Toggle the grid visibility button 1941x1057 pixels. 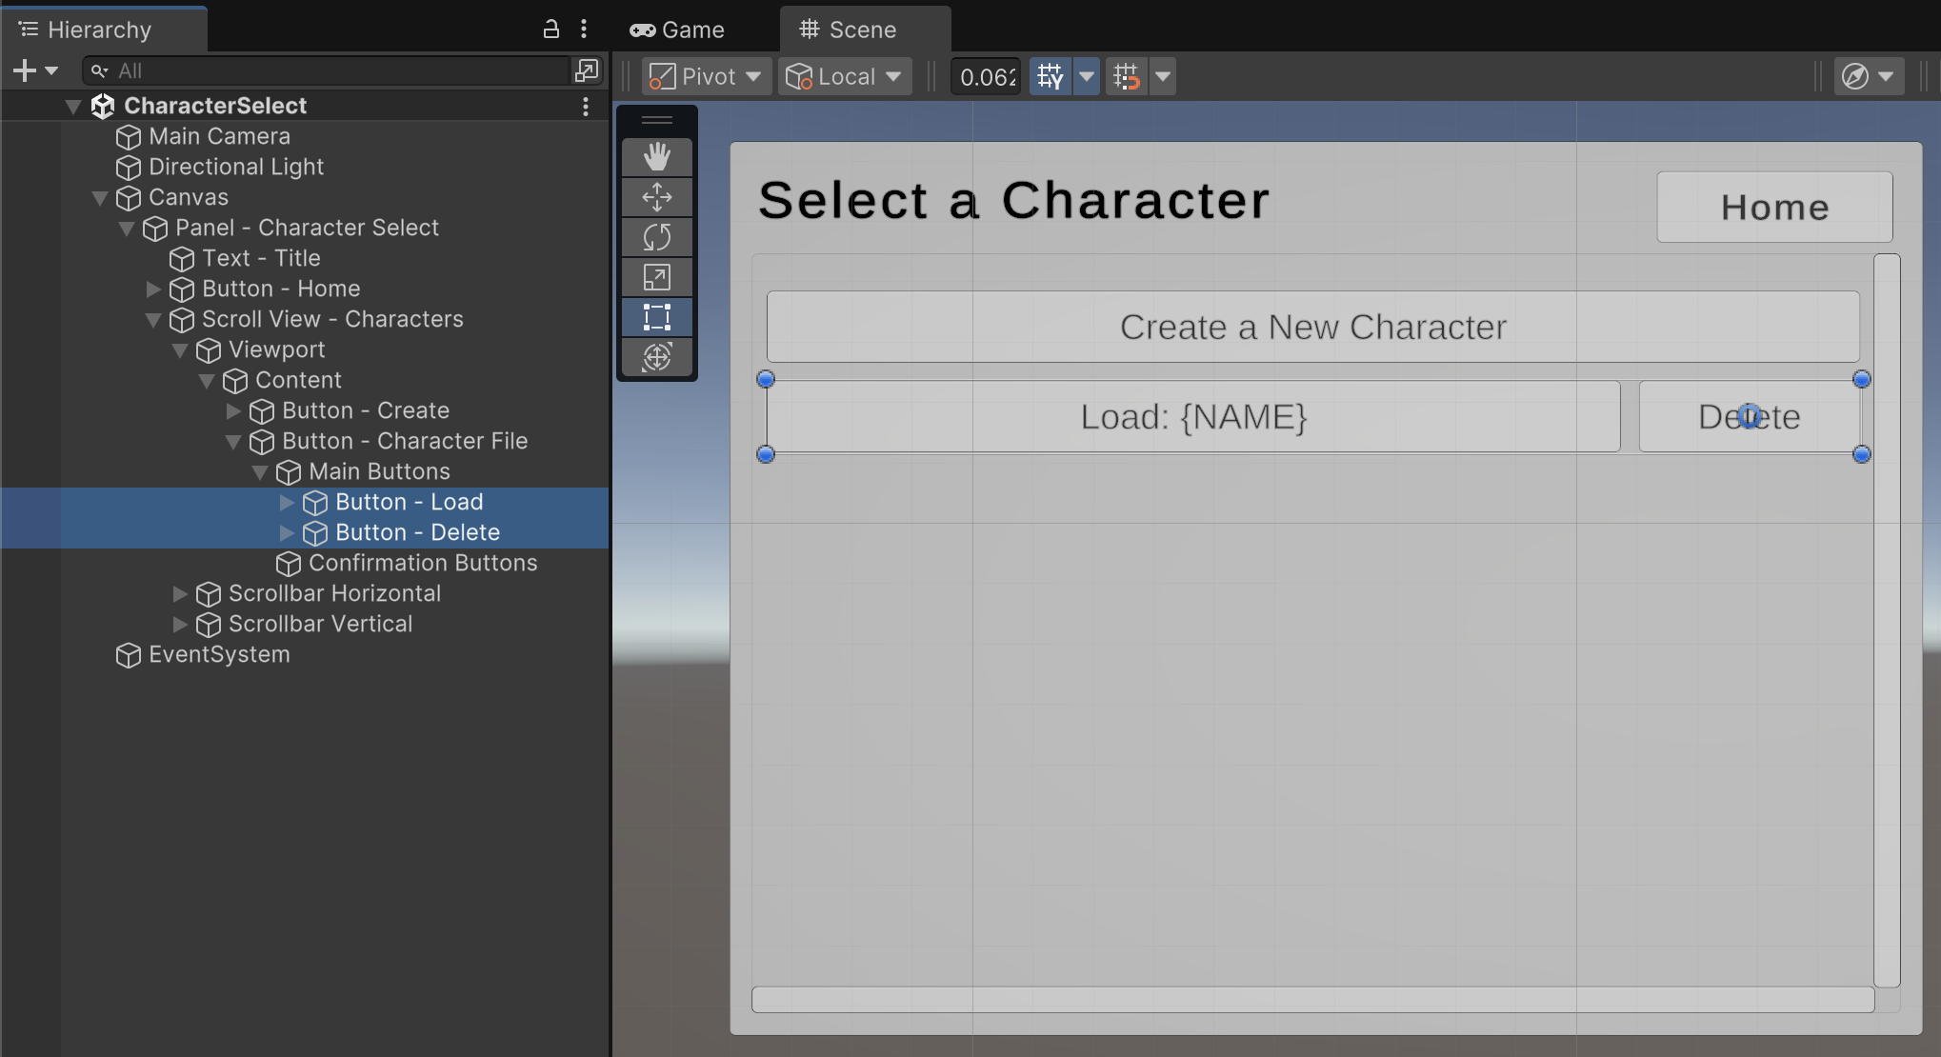click(1050, 76)
